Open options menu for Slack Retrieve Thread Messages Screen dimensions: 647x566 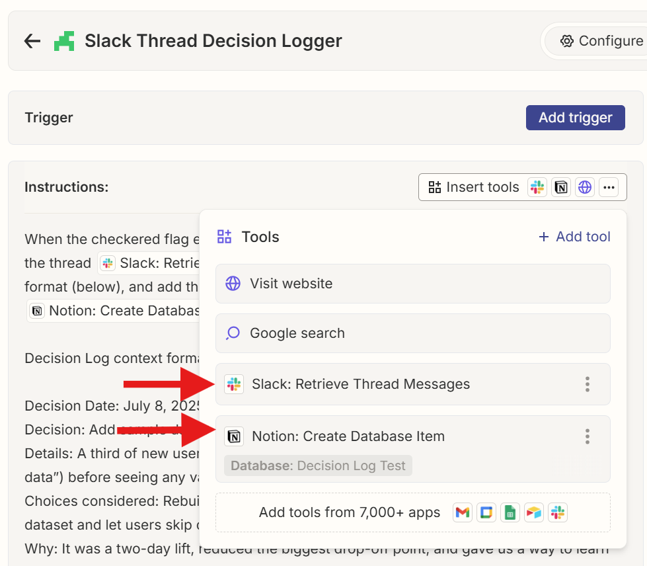pos(587,384)
